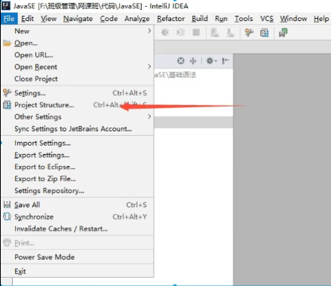Open the Analyze menu
331x286 pixels.
[x=137, y=19]
